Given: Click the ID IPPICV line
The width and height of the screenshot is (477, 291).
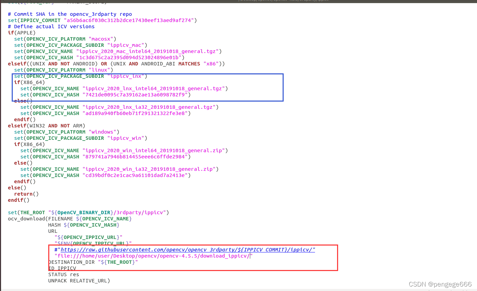Looking at the screenshot, I should [62, 268].
